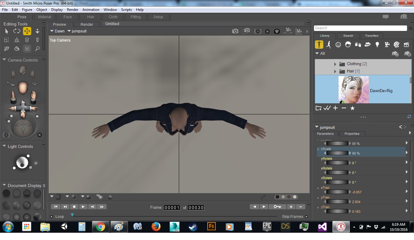Add item to Favorites star icon
Screen dimensions: 414x240
click(x=352, y=108)
